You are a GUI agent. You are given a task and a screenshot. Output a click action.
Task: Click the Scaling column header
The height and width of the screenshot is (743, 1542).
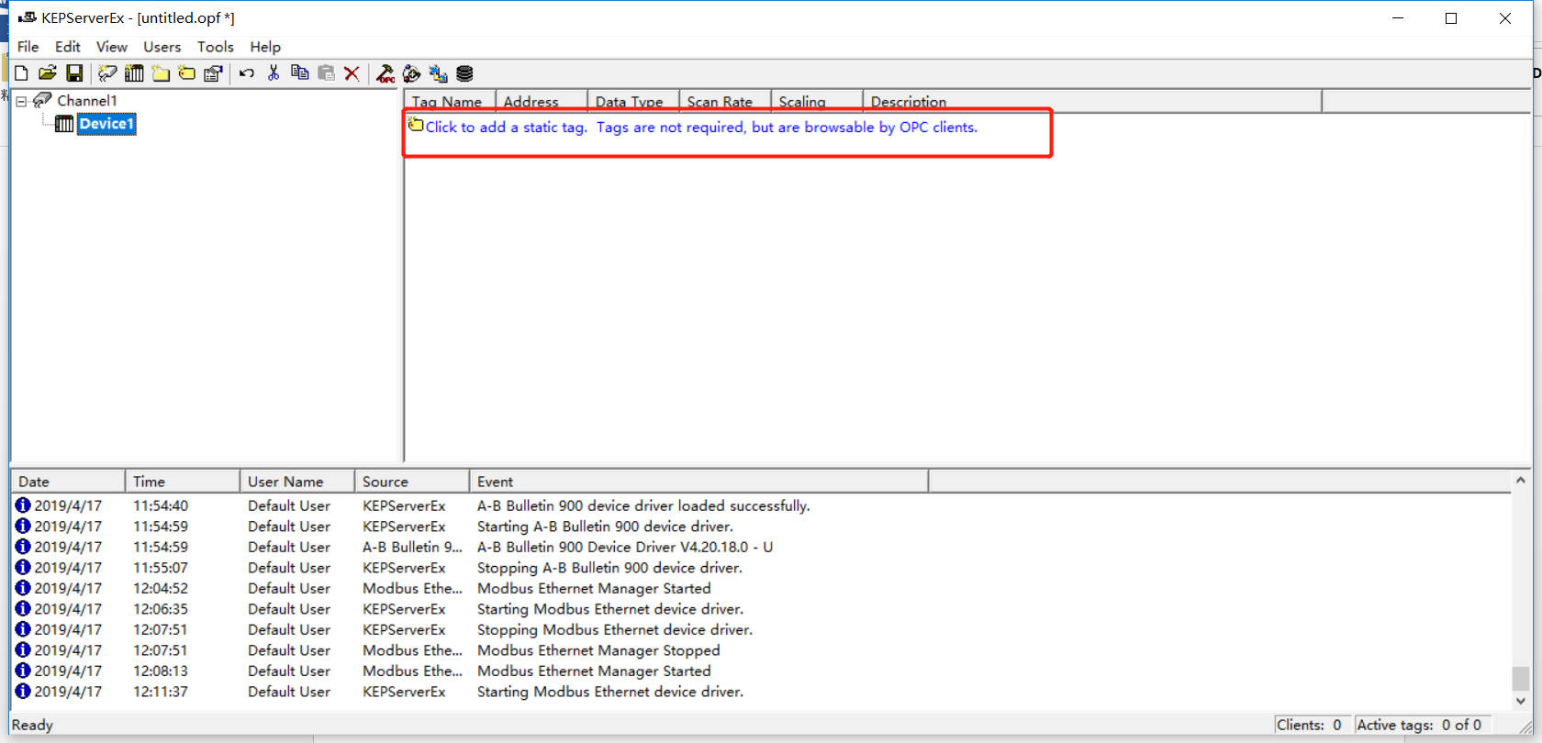coord(817,101)
